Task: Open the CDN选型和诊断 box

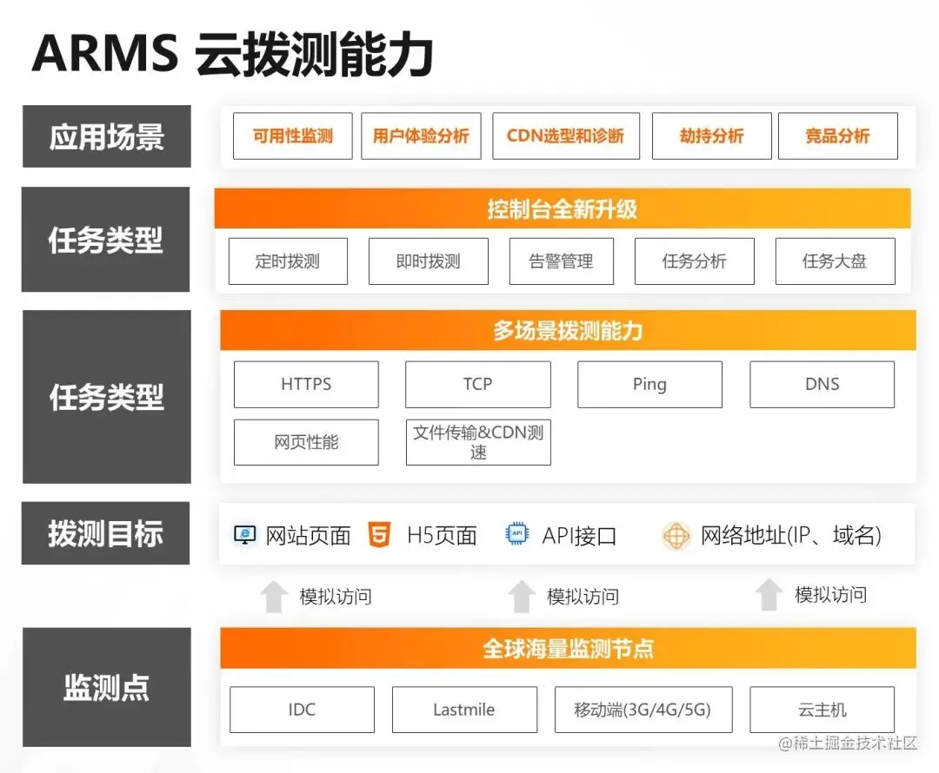Action: pyautogui.click(x=566, y=135)
